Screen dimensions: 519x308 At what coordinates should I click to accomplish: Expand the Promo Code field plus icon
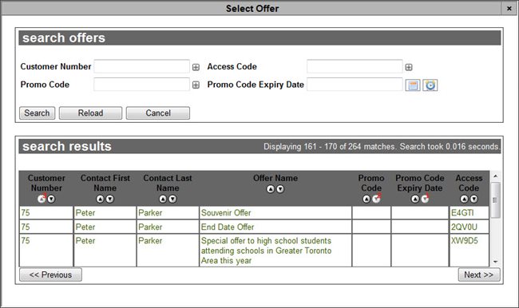coord(196,85)
